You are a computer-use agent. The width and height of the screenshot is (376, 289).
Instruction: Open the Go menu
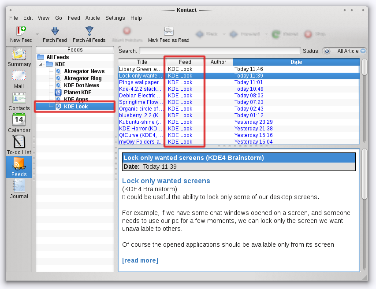(x=59, y=18)
